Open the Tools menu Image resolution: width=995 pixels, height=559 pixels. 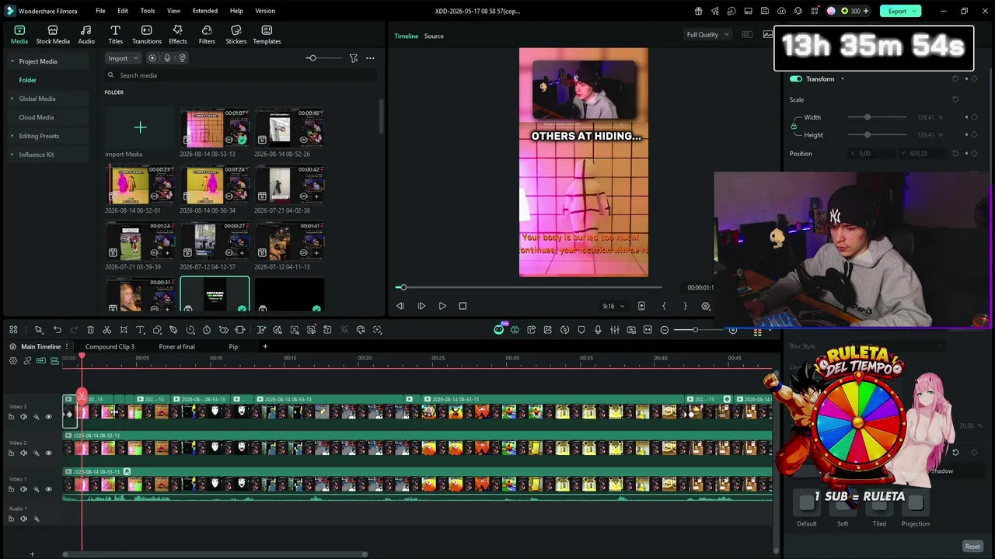148,11
